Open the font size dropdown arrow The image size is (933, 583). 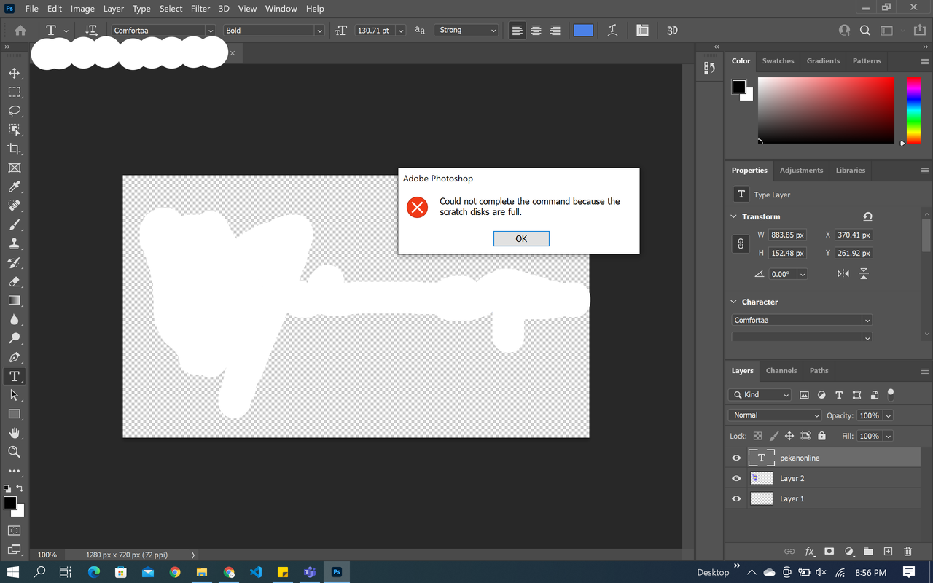tap(400, 31)
